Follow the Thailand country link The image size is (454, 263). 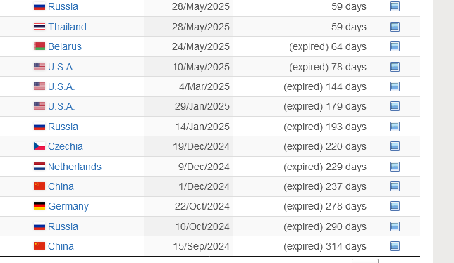[67, 27]
